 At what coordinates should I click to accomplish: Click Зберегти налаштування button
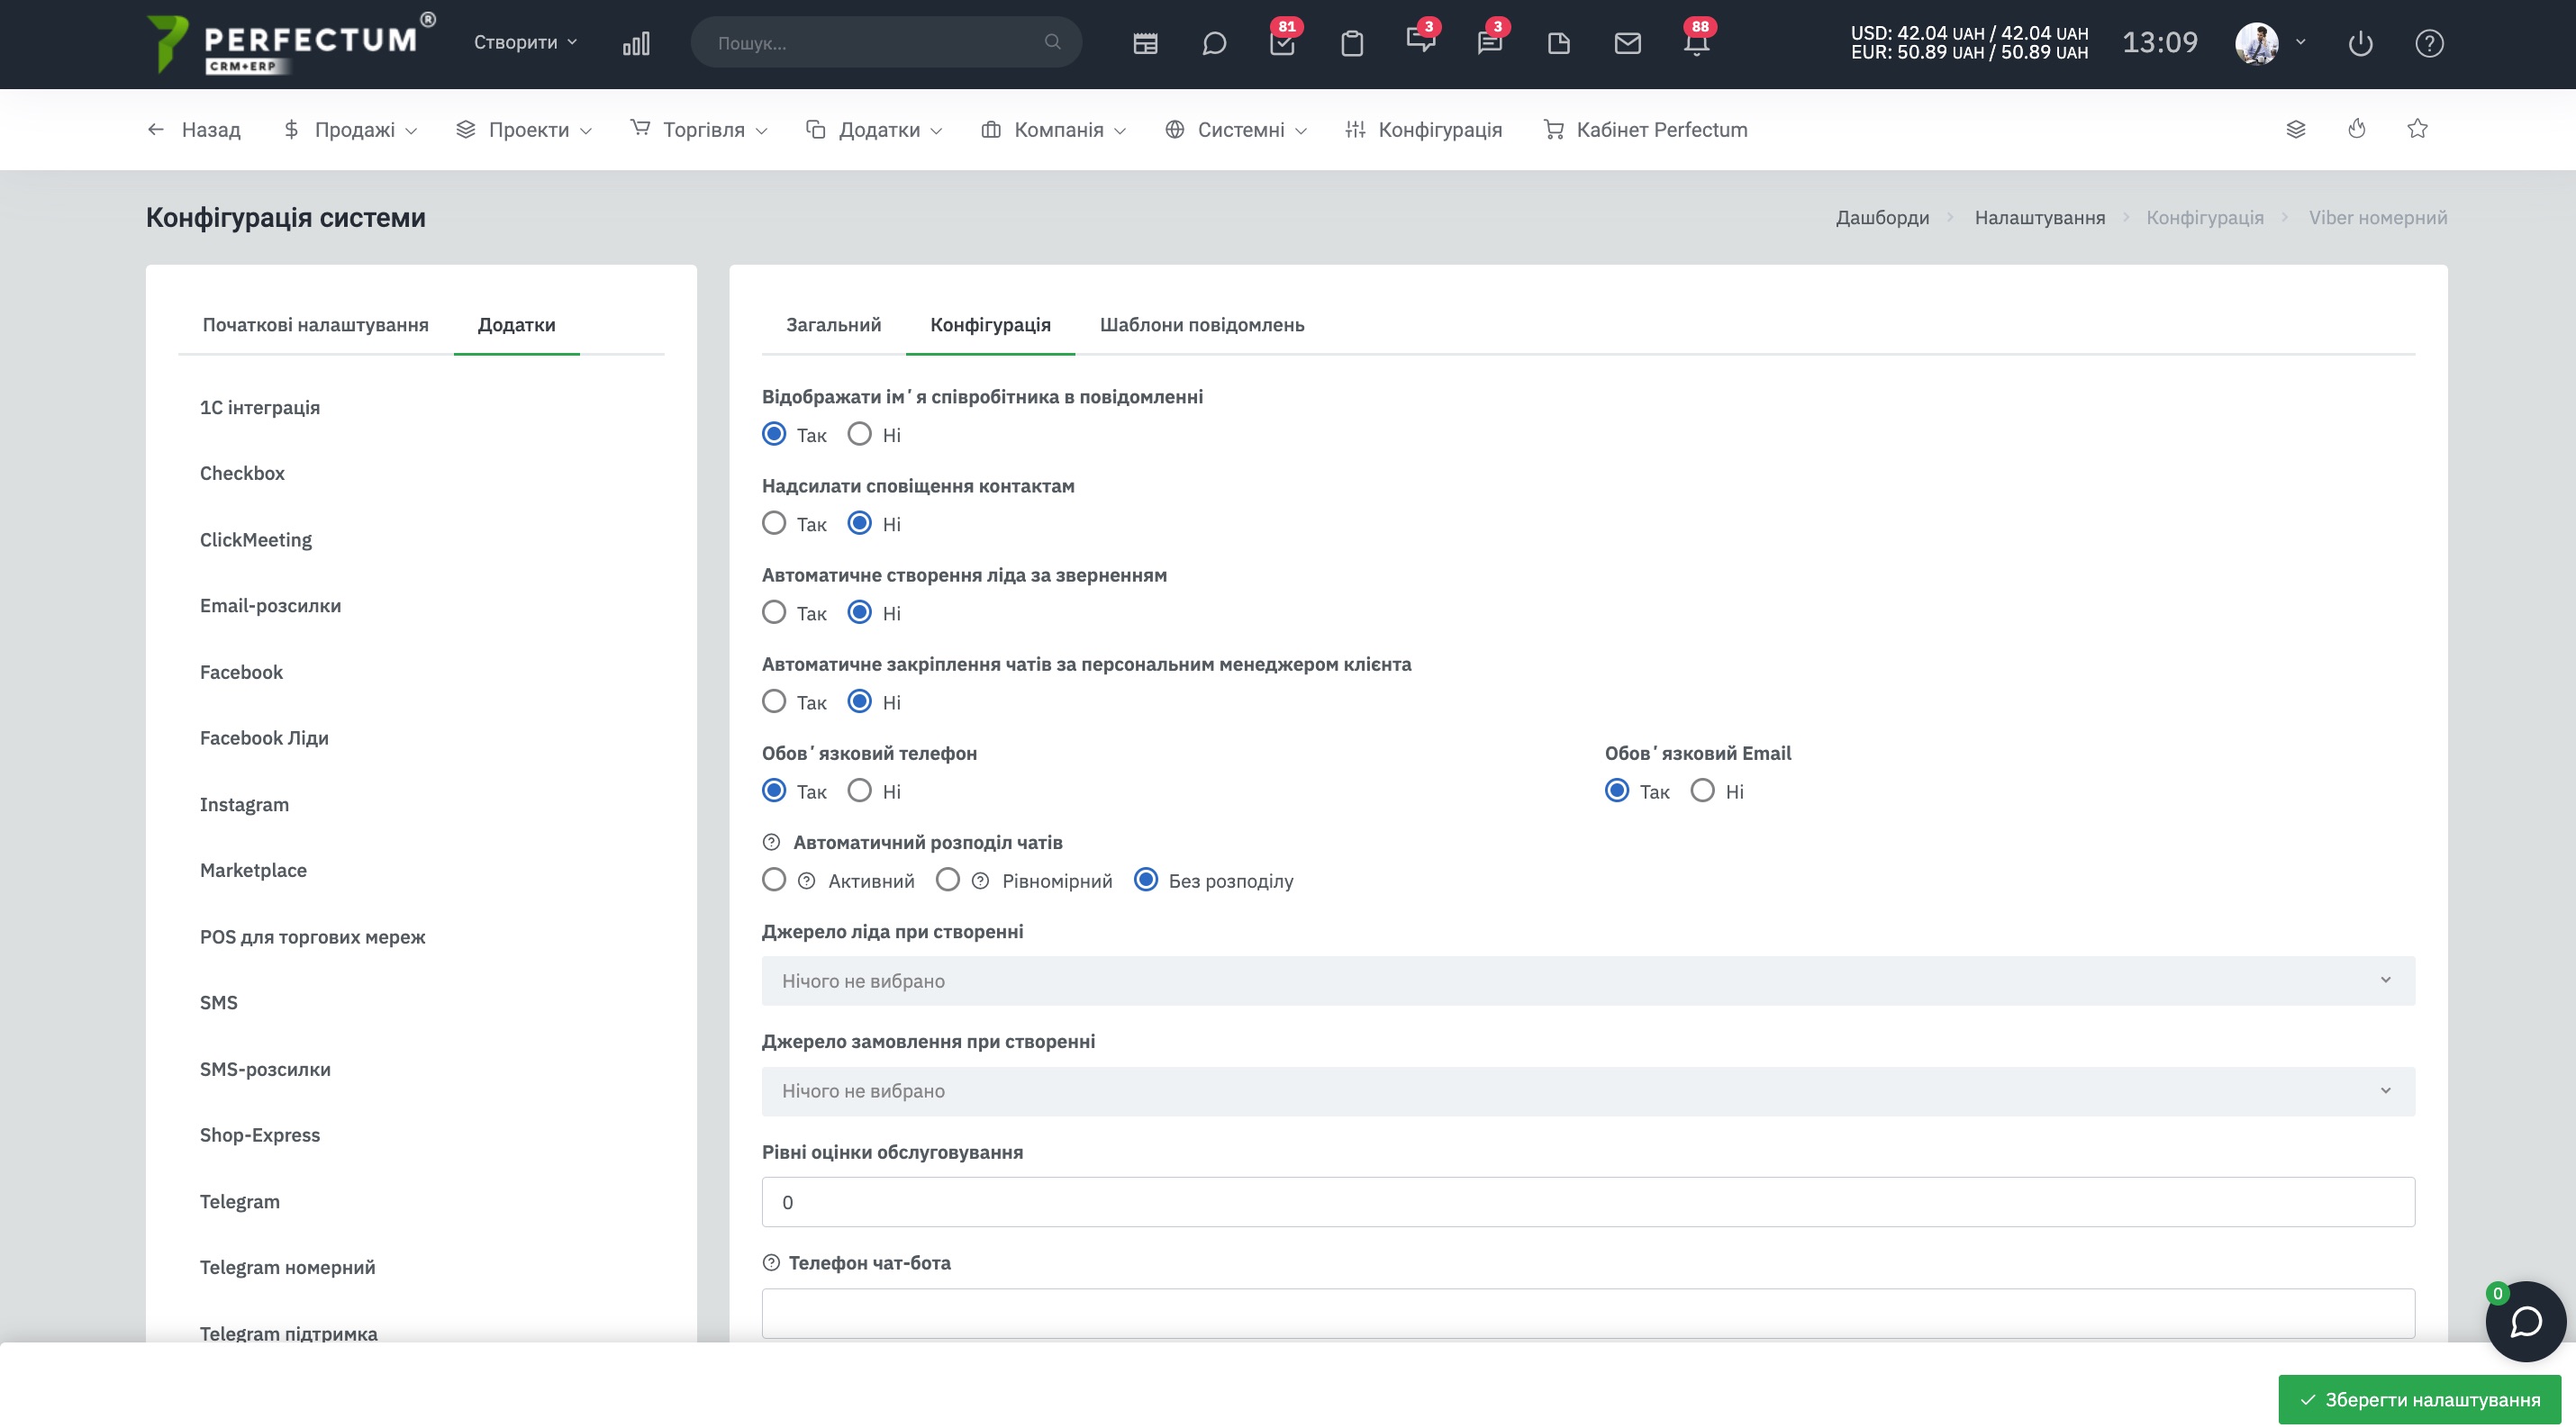(2419, 1399)
